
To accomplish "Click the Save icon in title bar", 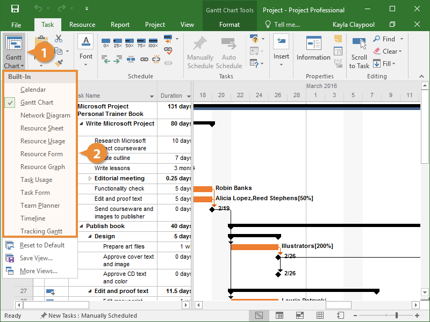I will (15, 9).
